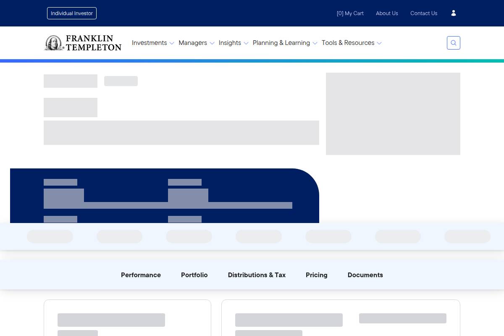Open the search icon in the navigation bar
The image size is (504, 336).
click(x=453, y=42)
